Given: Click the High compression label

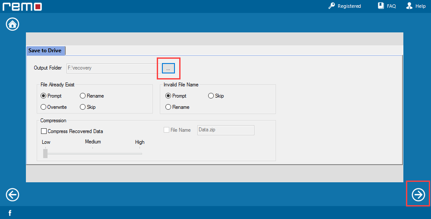Looking at the screenshot, I should [x=139, y=142].
